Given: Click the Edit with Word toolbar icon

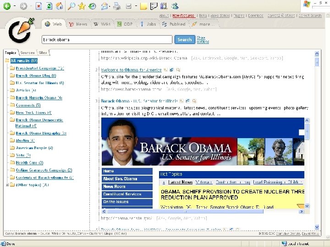Looking at the screenshot, I should tap(128, 6).
